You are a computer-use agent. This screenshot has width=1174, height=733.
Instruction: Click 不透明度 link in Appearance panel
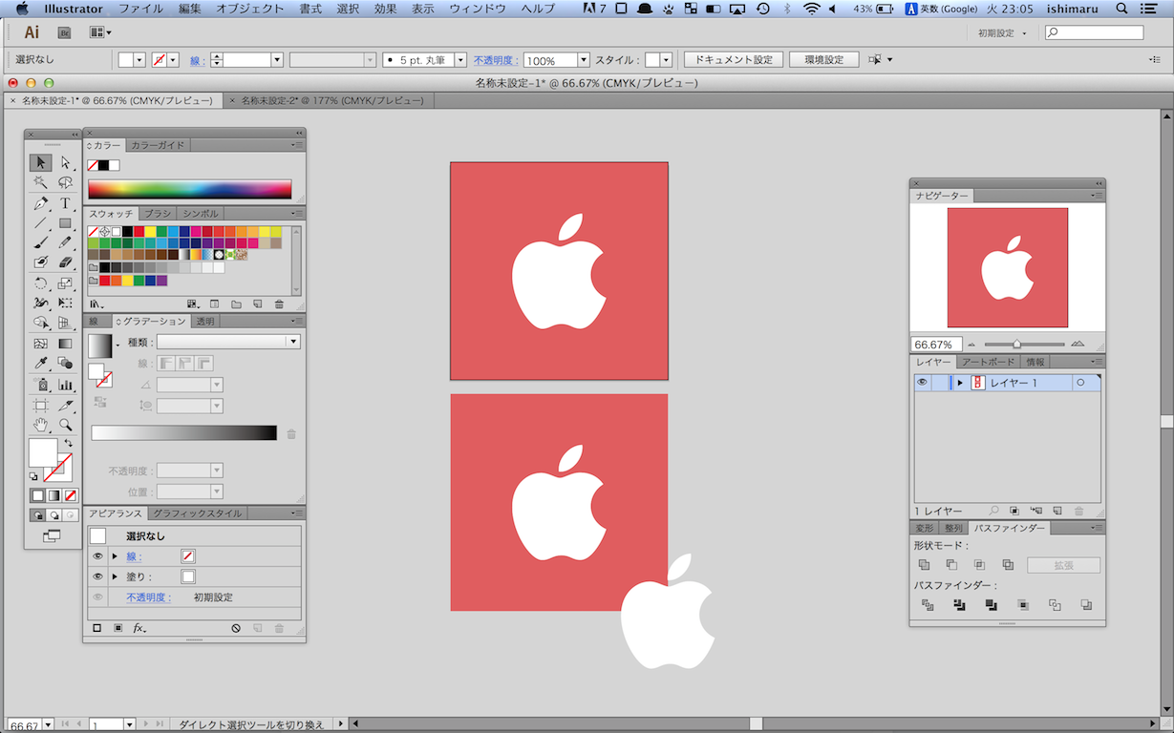[148, 597]
